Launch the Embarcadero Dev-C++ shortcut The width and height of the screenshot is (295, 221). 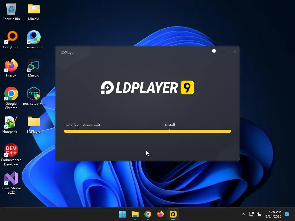pyautogui.click(x=11, y=155)
